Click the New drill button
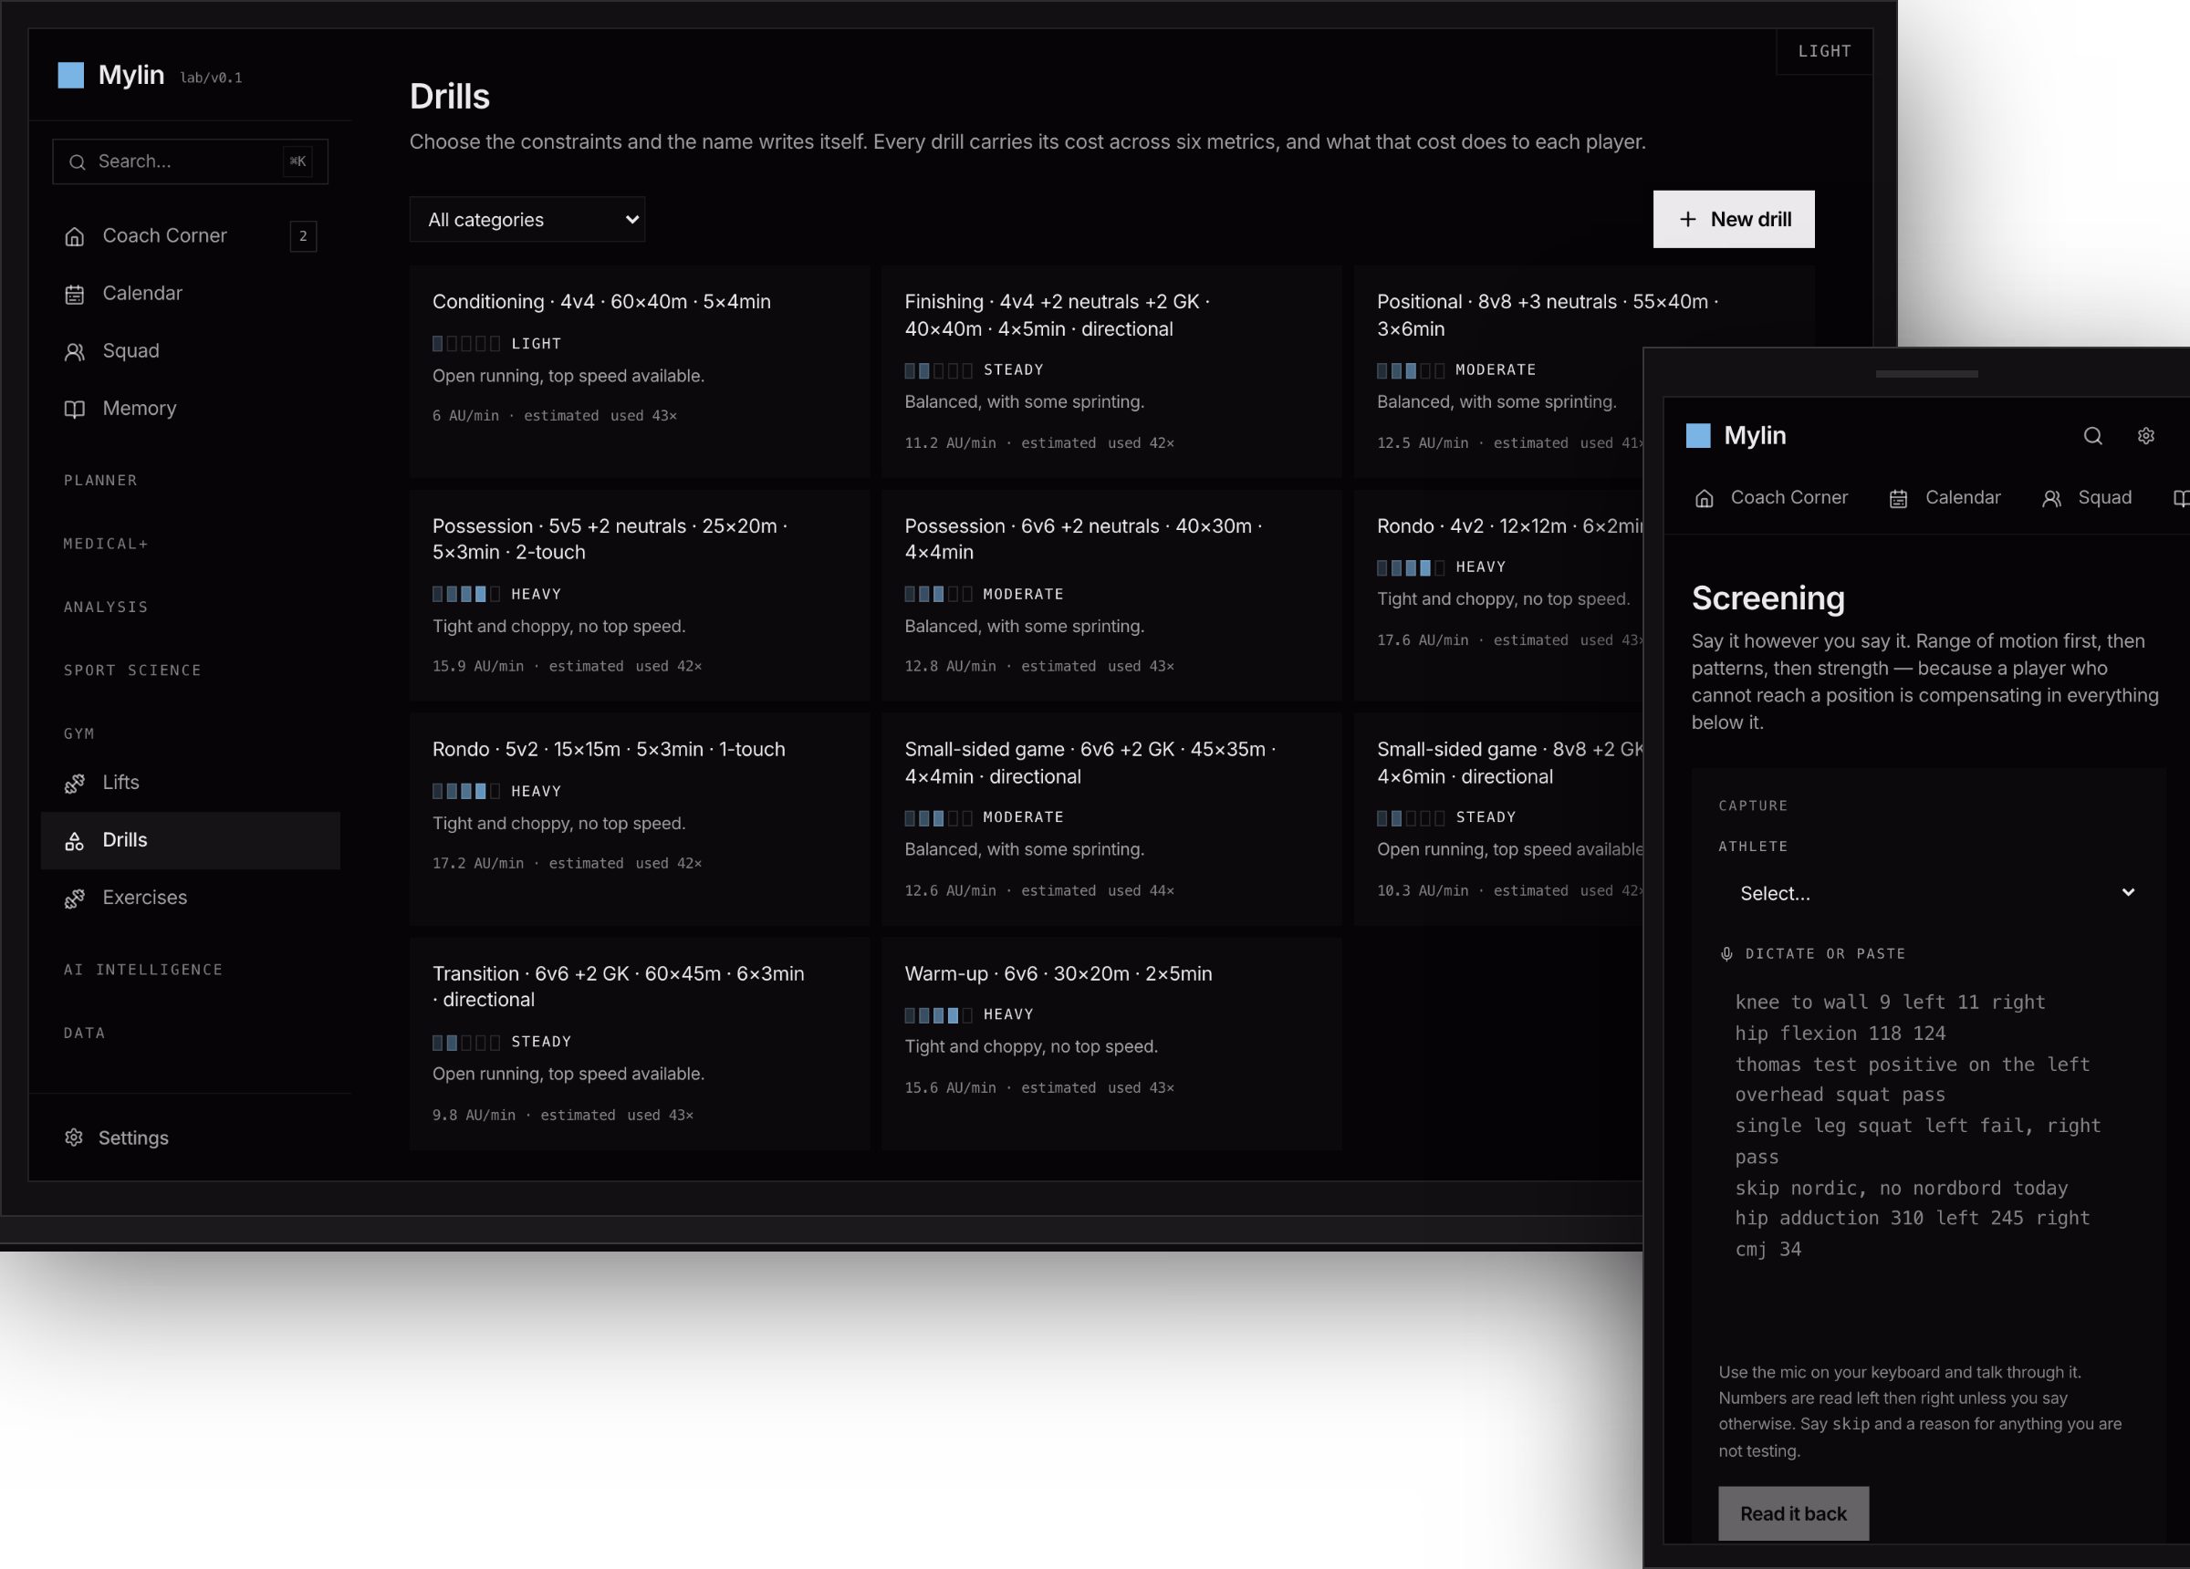This screenshot has height=1569, width=2190. pyautogui.click(x=1733, y=220)
